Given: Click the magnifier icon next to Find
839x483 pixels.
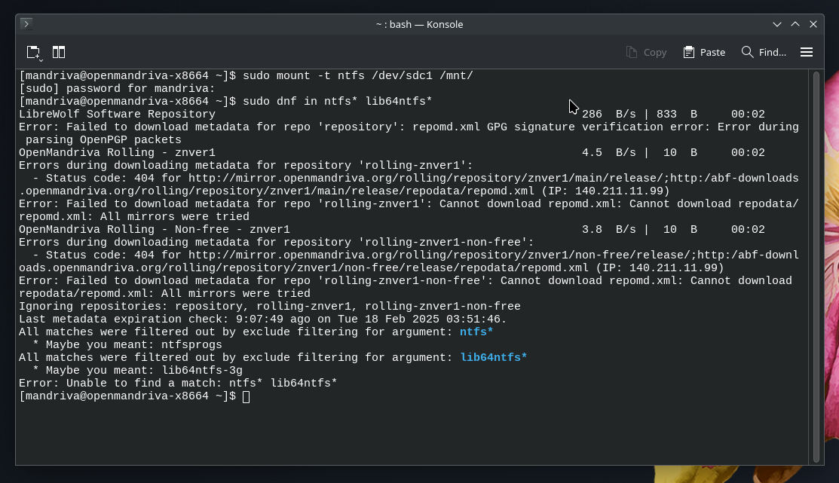Looking at the screenshot, I should 747,53.
